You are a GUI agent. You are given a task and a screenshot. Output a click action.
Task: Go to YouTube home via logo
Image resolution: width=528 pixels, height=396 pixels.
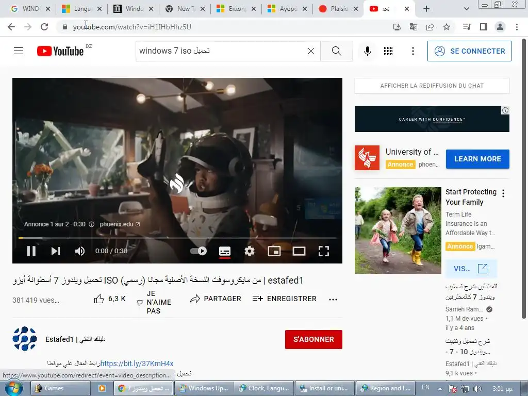(x=60, y=51)
